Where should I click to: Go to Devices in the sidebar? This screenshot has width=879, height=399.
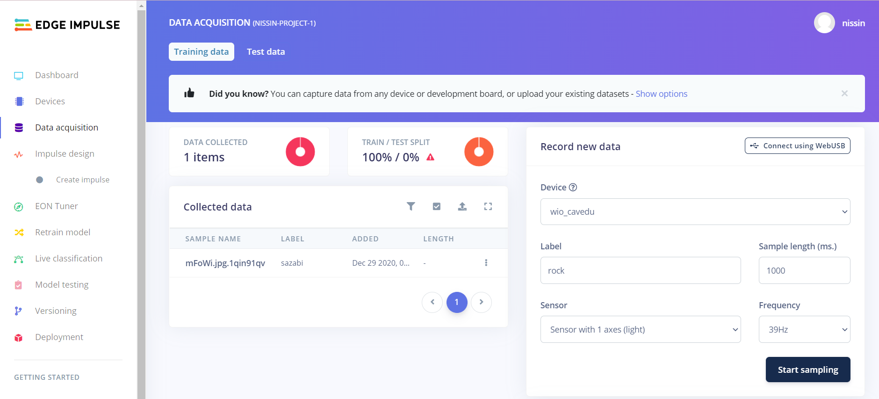[x=50, y=102]
